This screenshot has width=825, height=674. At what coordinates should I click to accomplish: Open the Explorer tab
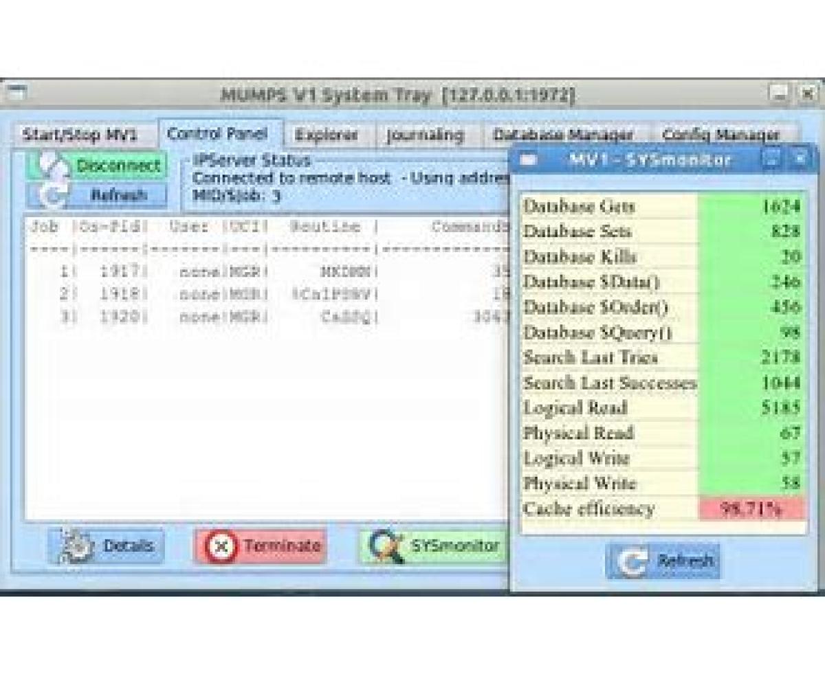click(327, 135)
